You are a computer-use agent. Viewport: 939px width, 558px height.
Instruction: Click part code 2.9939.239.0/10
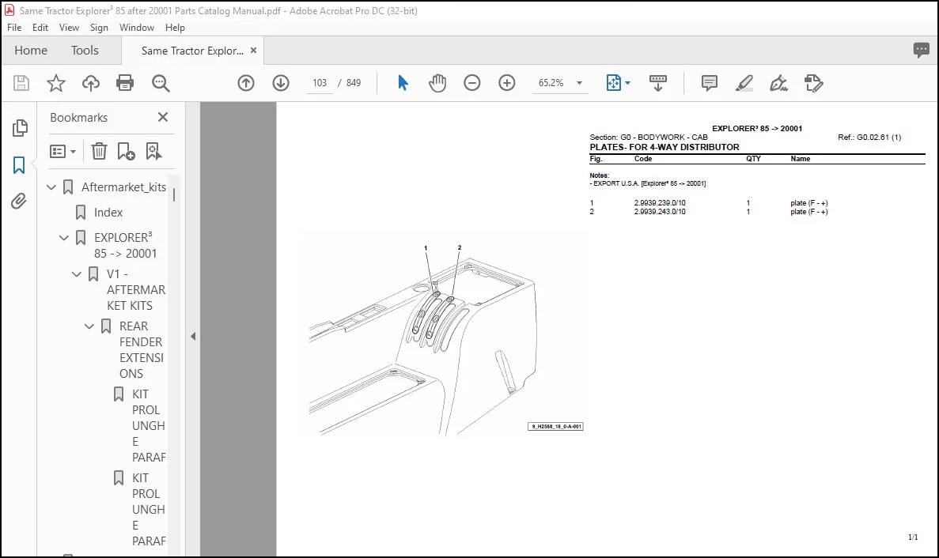(659, 203)
